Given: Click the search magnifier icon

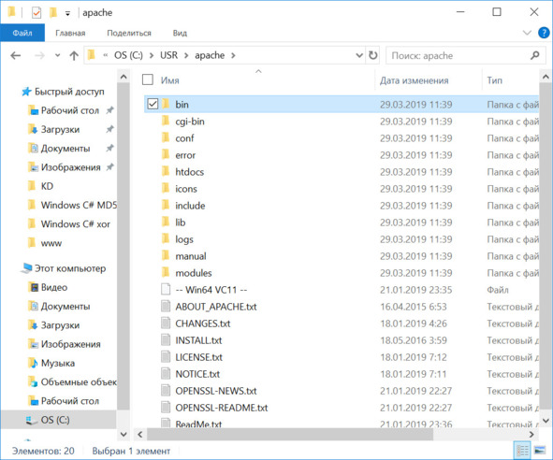Looking at the screenshot, I should pyautogui.click(x=534, y=55).
